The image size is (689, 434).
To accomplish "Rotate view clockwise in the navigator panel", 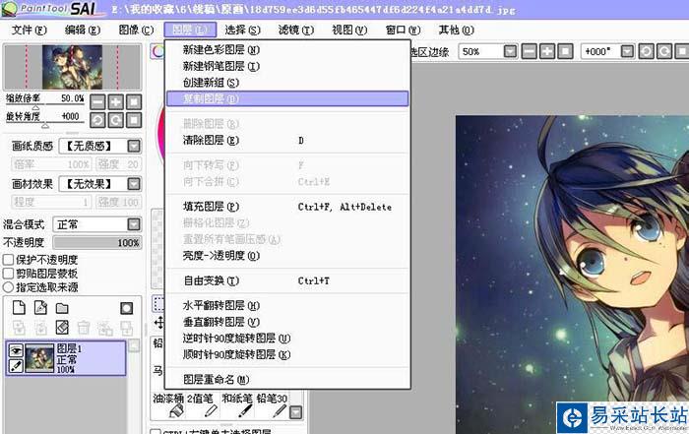I will click(x=115, y=120).
